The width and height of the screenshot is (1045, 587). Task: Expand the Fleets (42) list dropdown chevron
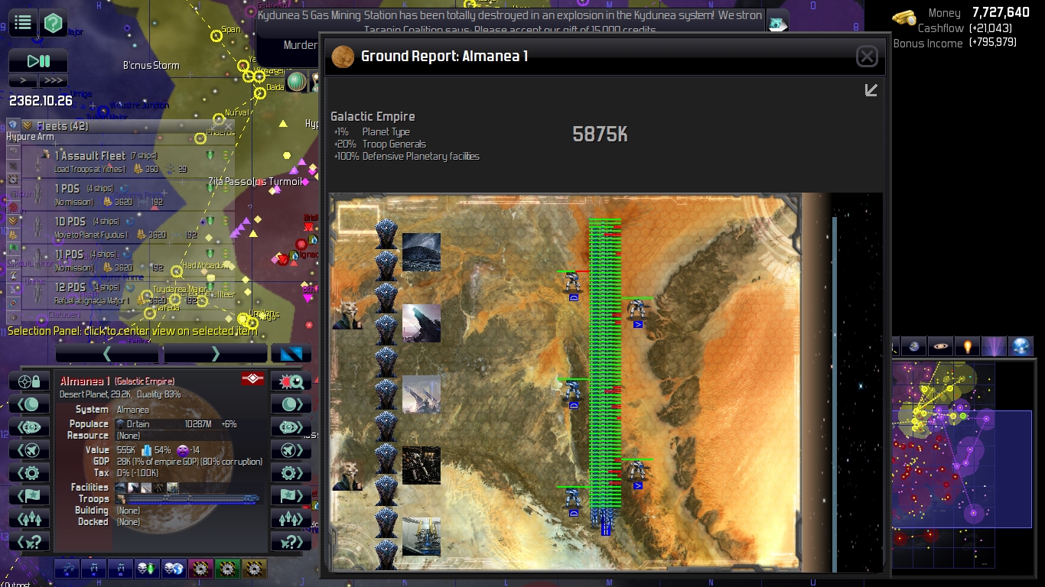pos(27,125)
